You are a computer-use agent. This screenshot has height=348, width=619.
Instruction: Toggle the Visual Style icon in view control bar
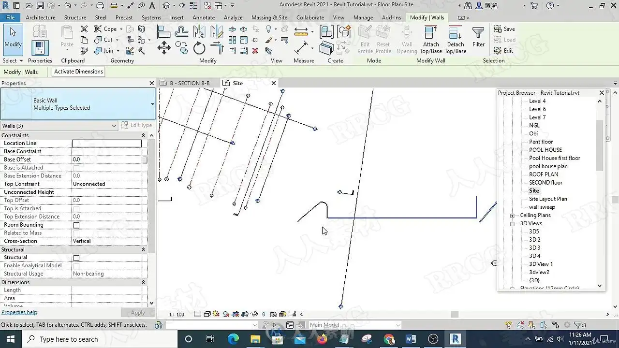[207, 314]
